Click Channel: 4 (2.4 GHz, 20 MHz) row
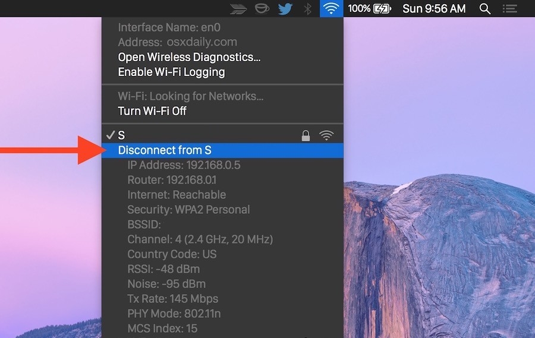The height and width of the screenshot is (338, 535). click(222, 239)
